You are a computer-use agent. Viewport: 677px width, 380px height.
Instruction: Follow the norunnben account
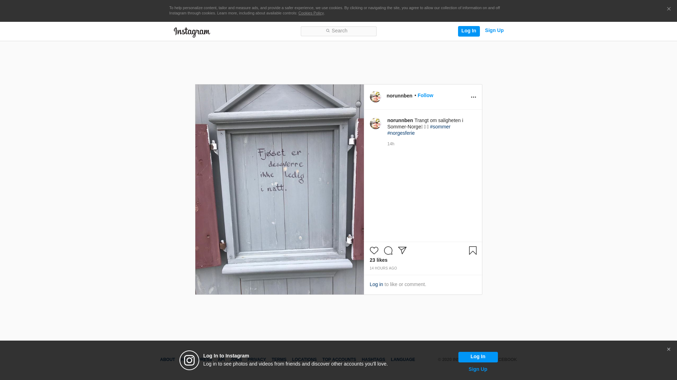coord(425,95)
